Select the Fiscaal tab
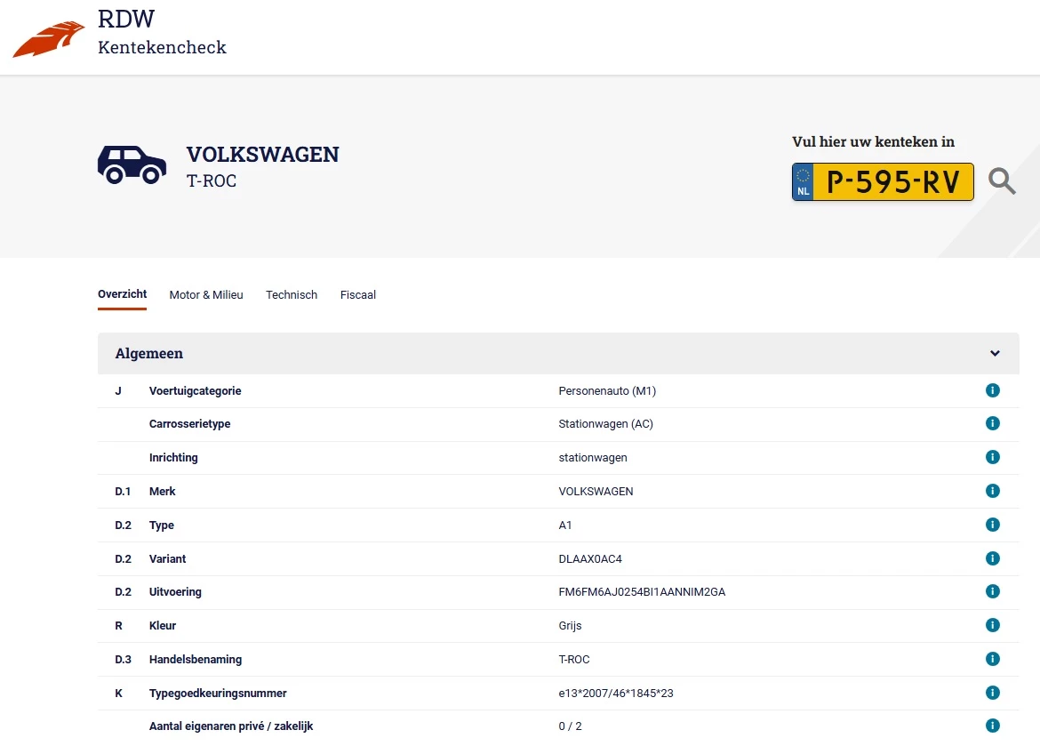The image size is (1040, 746). point(357,294)
